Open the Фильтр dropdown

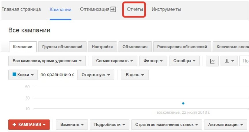[153, 61]
